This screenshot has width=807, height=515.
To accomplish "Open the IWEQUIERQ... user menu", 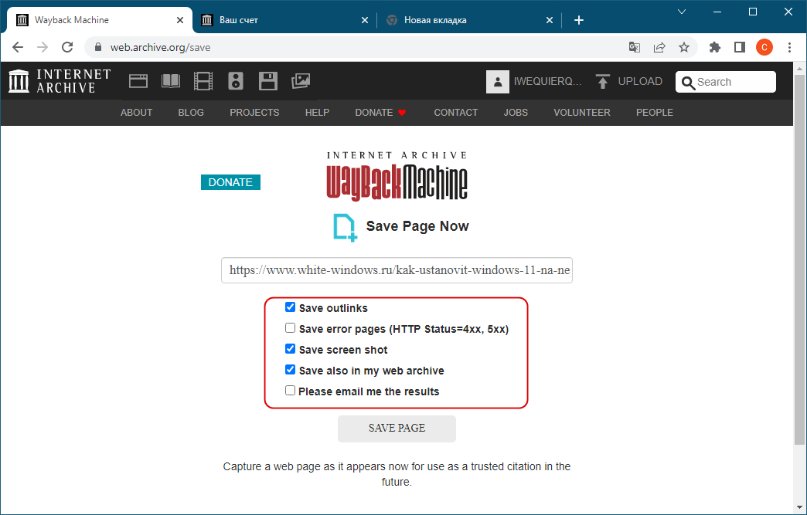I will coord(547,82).
